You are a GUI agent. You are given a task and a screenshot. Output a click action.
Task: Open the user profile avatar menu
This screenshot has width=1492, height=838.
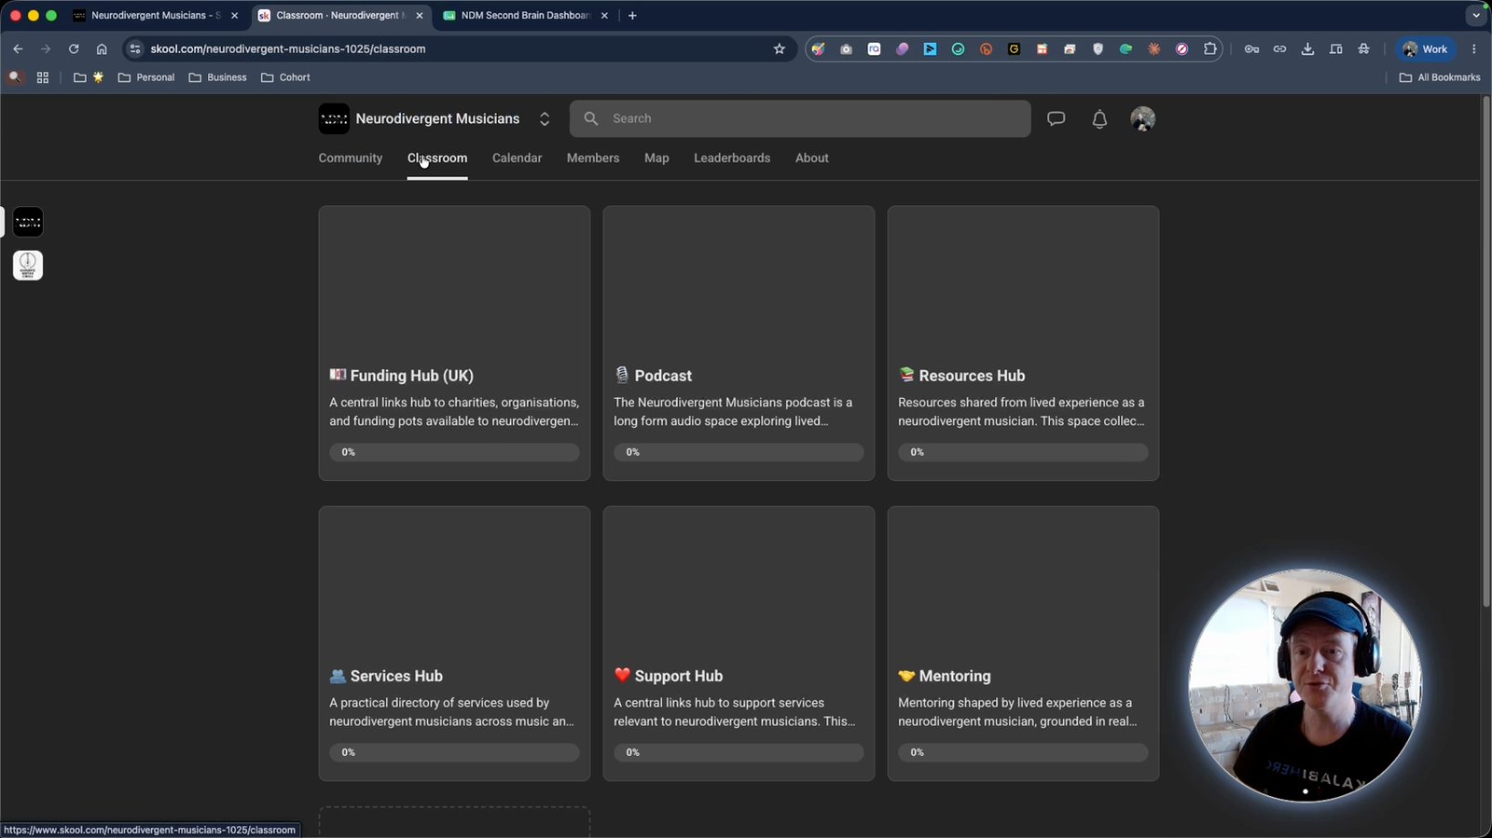click(1142, 118)
